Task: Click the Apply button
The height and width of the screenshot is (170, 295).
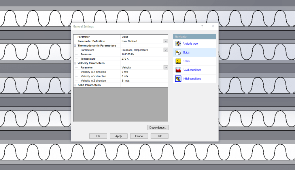Action: (x=118, y=136)
